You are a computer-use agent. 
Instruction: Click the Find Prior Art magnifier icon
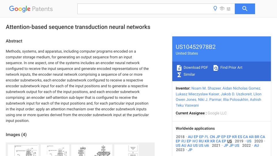click(216, 68)
